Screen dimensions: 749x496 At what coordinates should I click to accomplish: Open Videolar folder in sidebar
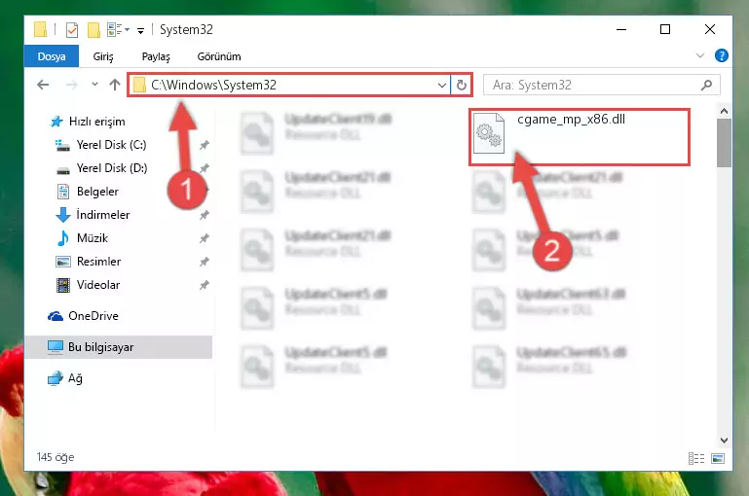click(98, 285)
